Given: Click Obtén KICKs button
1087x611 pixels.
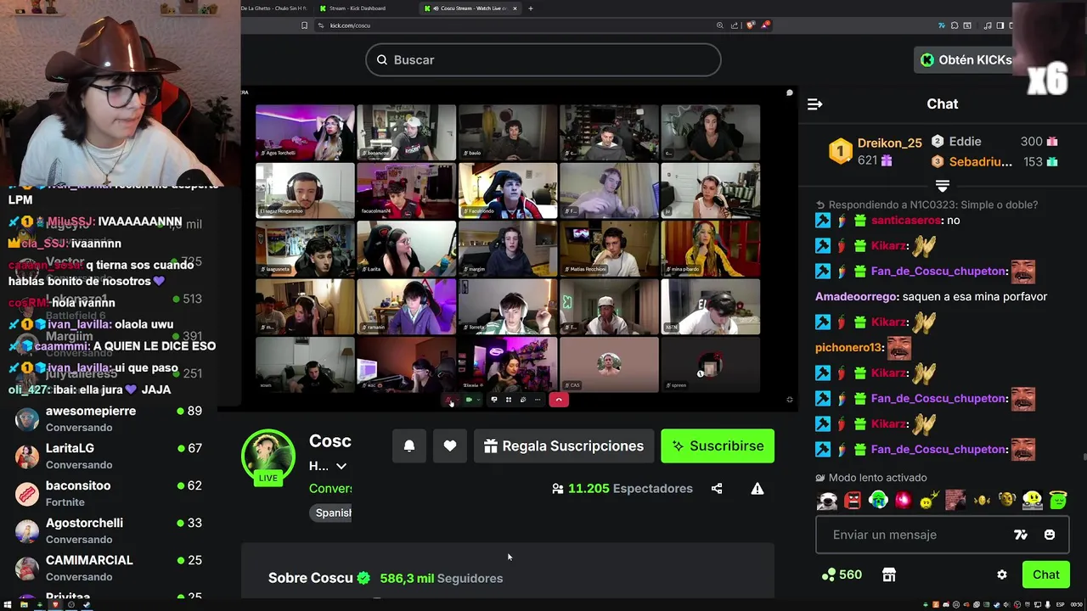Looking at the screenshot, I should click(x=966, y=59).
